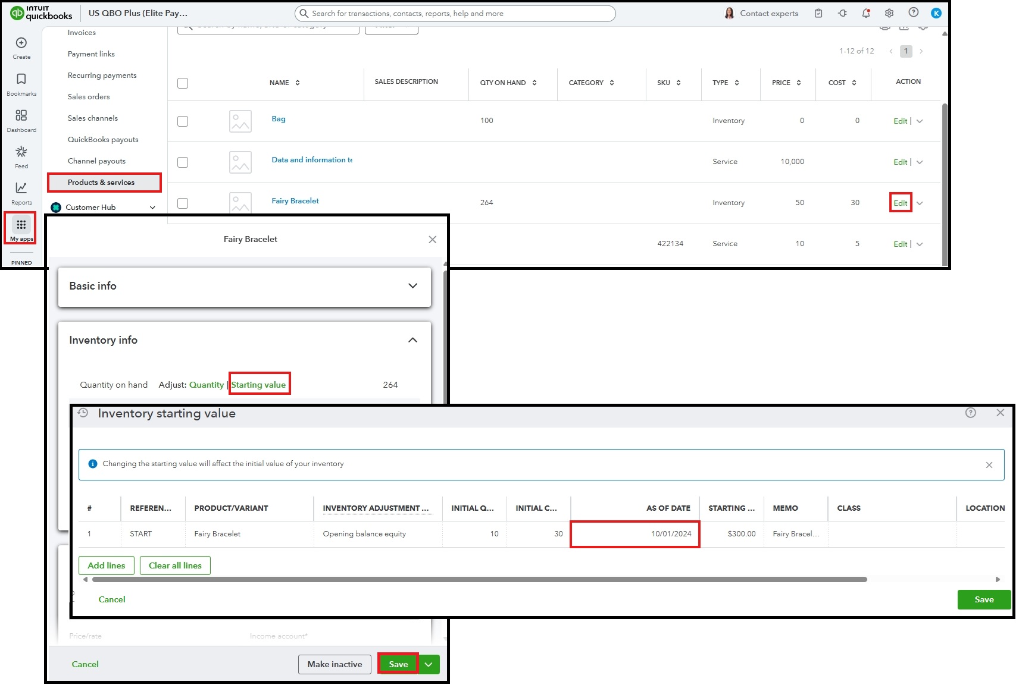Click the Add lines button
Image resolution: width=1016 pixels, height=685 pixels.
pyautogui.click(x=107, y=565)
